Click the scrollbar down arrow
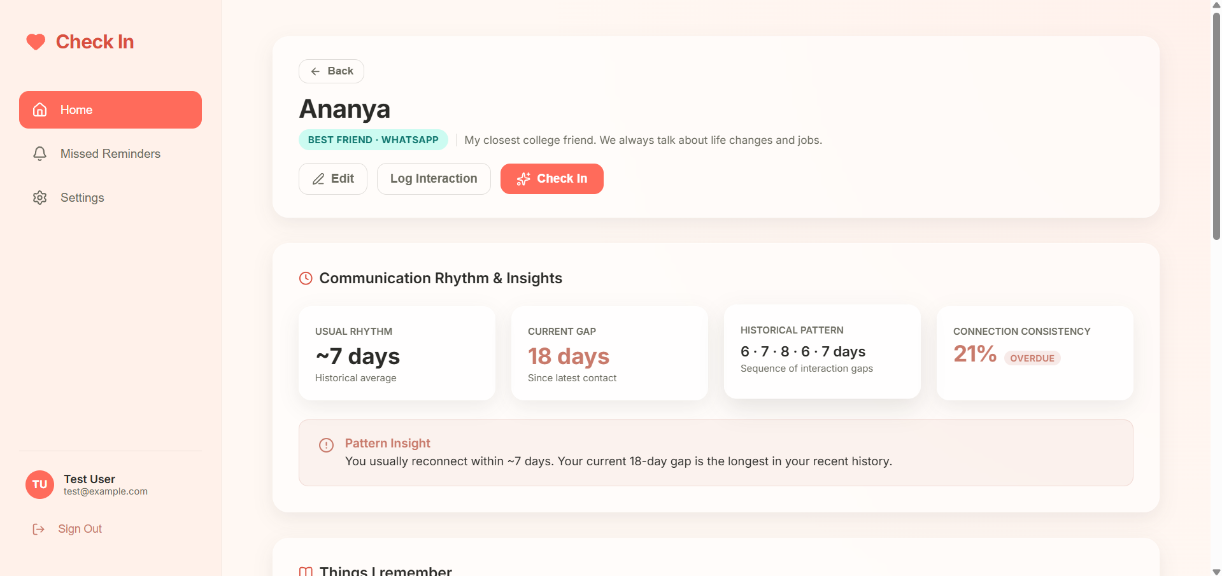Viewport: 1222px width, 576px height. point(1216,572)
